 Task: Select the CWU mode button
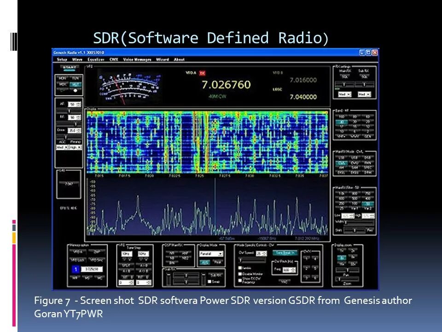click(x=355, y=163)
